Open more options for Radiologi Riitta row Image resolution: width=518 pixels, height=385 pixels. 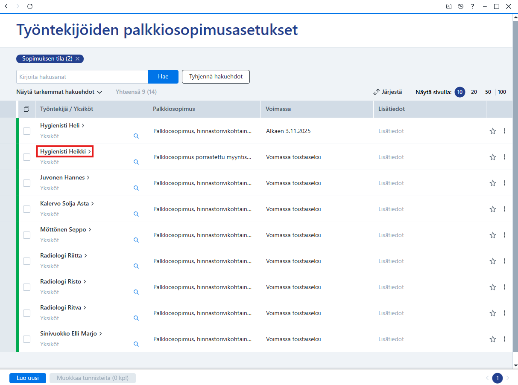coord(504,261)
